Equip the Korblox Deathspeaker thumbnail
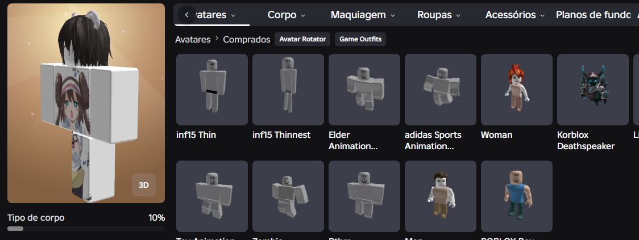Screen dimensions: 639x240 pyautogui.click(x=593, y=90)
